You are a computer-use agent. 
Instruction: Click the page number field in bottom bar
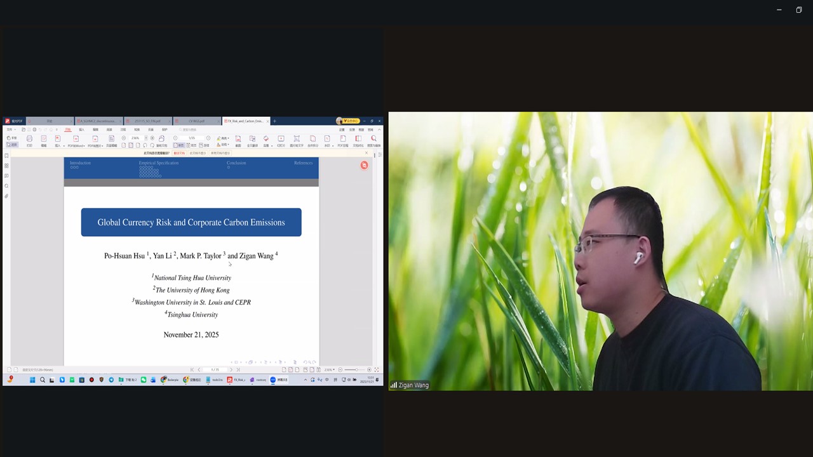click(215, 369)
